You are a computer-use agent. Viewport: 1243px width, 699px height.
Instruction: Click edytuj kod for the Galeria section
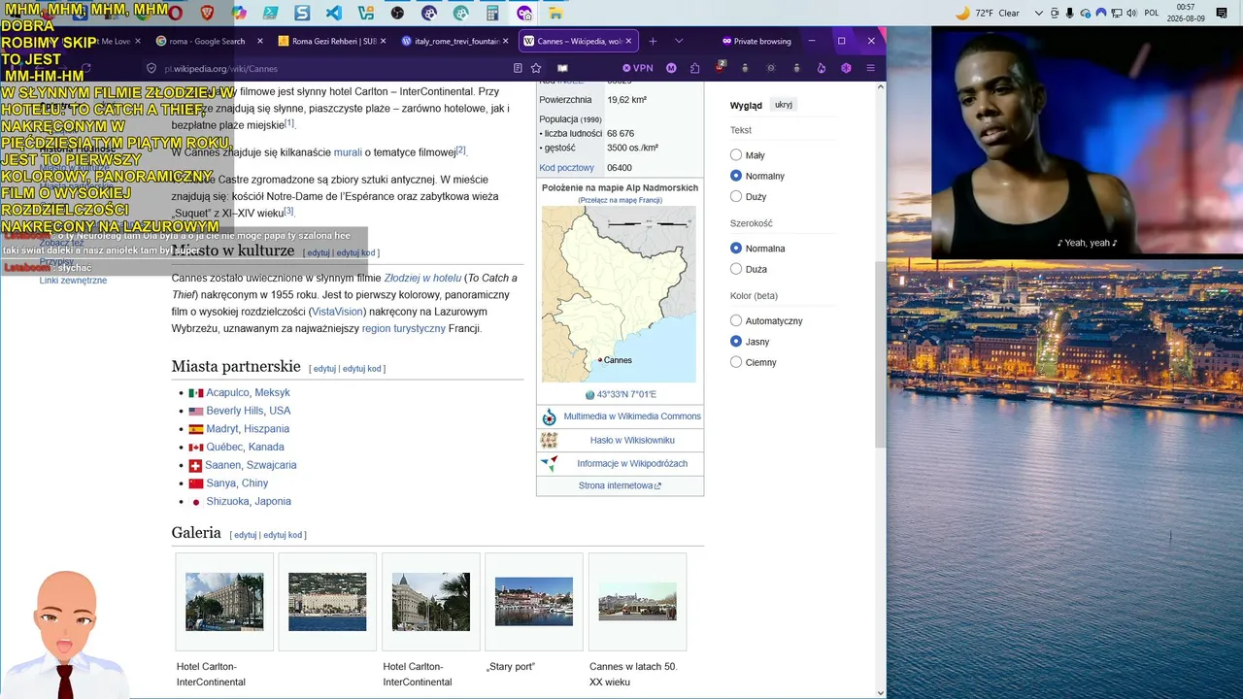(283, 535)
